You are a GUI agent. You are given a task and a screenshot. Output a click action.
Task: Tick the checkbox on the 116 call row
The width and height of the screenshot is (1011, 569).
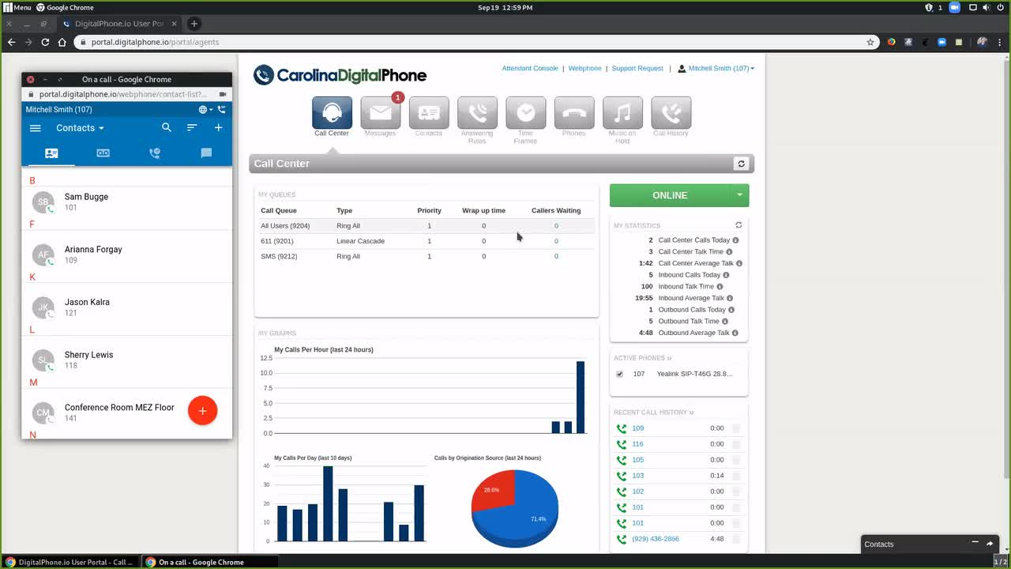point(736,444)
